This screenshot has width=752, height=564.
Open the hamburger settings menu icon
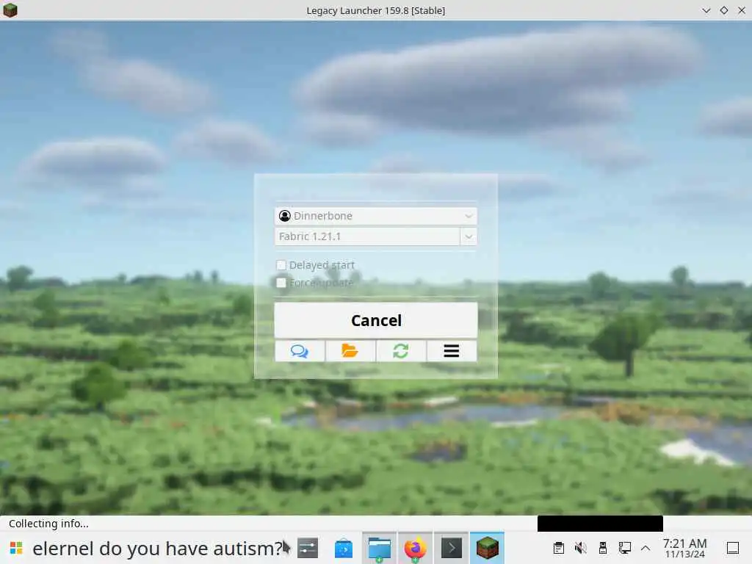click(x=452, y=351)
